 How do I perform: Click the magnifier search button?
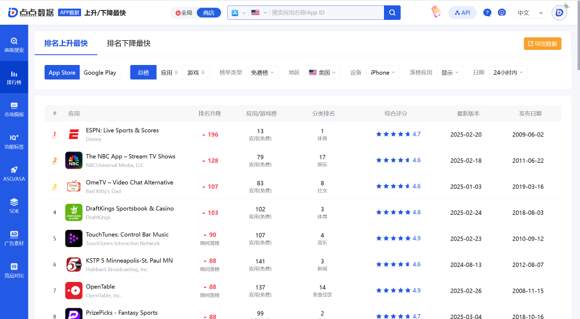point(392,12)
